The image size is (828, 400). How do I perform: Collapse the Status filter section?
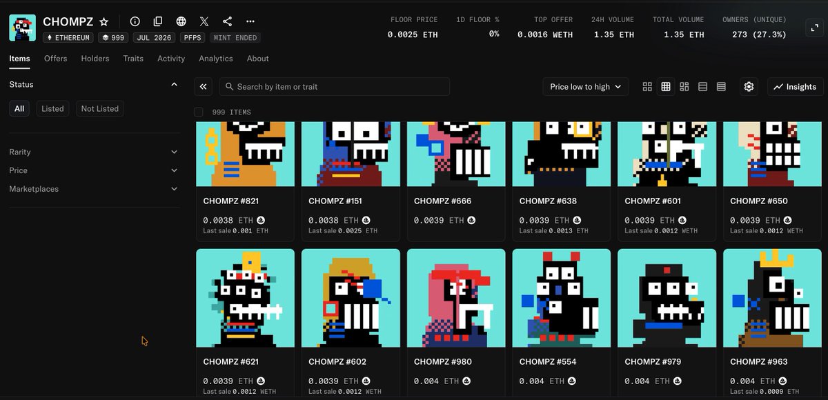tap(174, 84)
